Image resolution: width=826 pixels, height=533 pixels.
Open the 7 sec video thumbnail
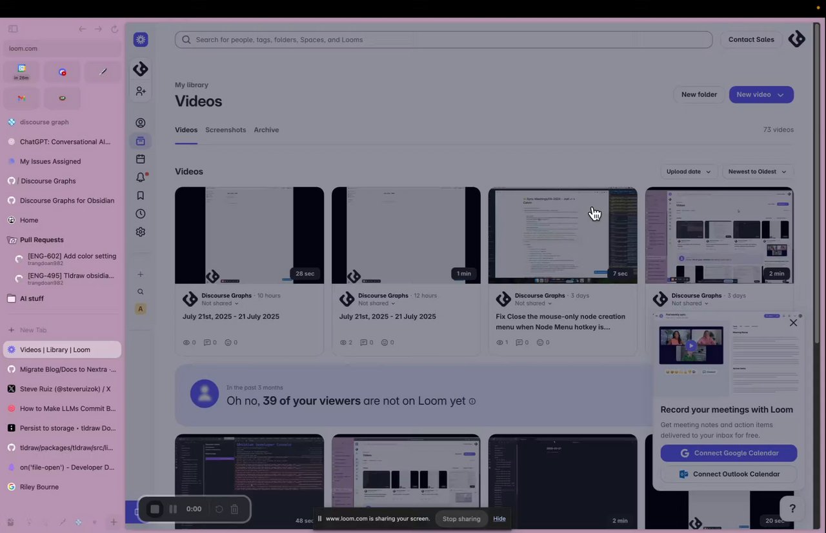pos(563,236)
